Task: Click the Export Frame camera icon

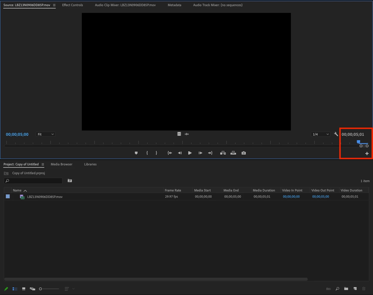Action: (x=244, y=153)
